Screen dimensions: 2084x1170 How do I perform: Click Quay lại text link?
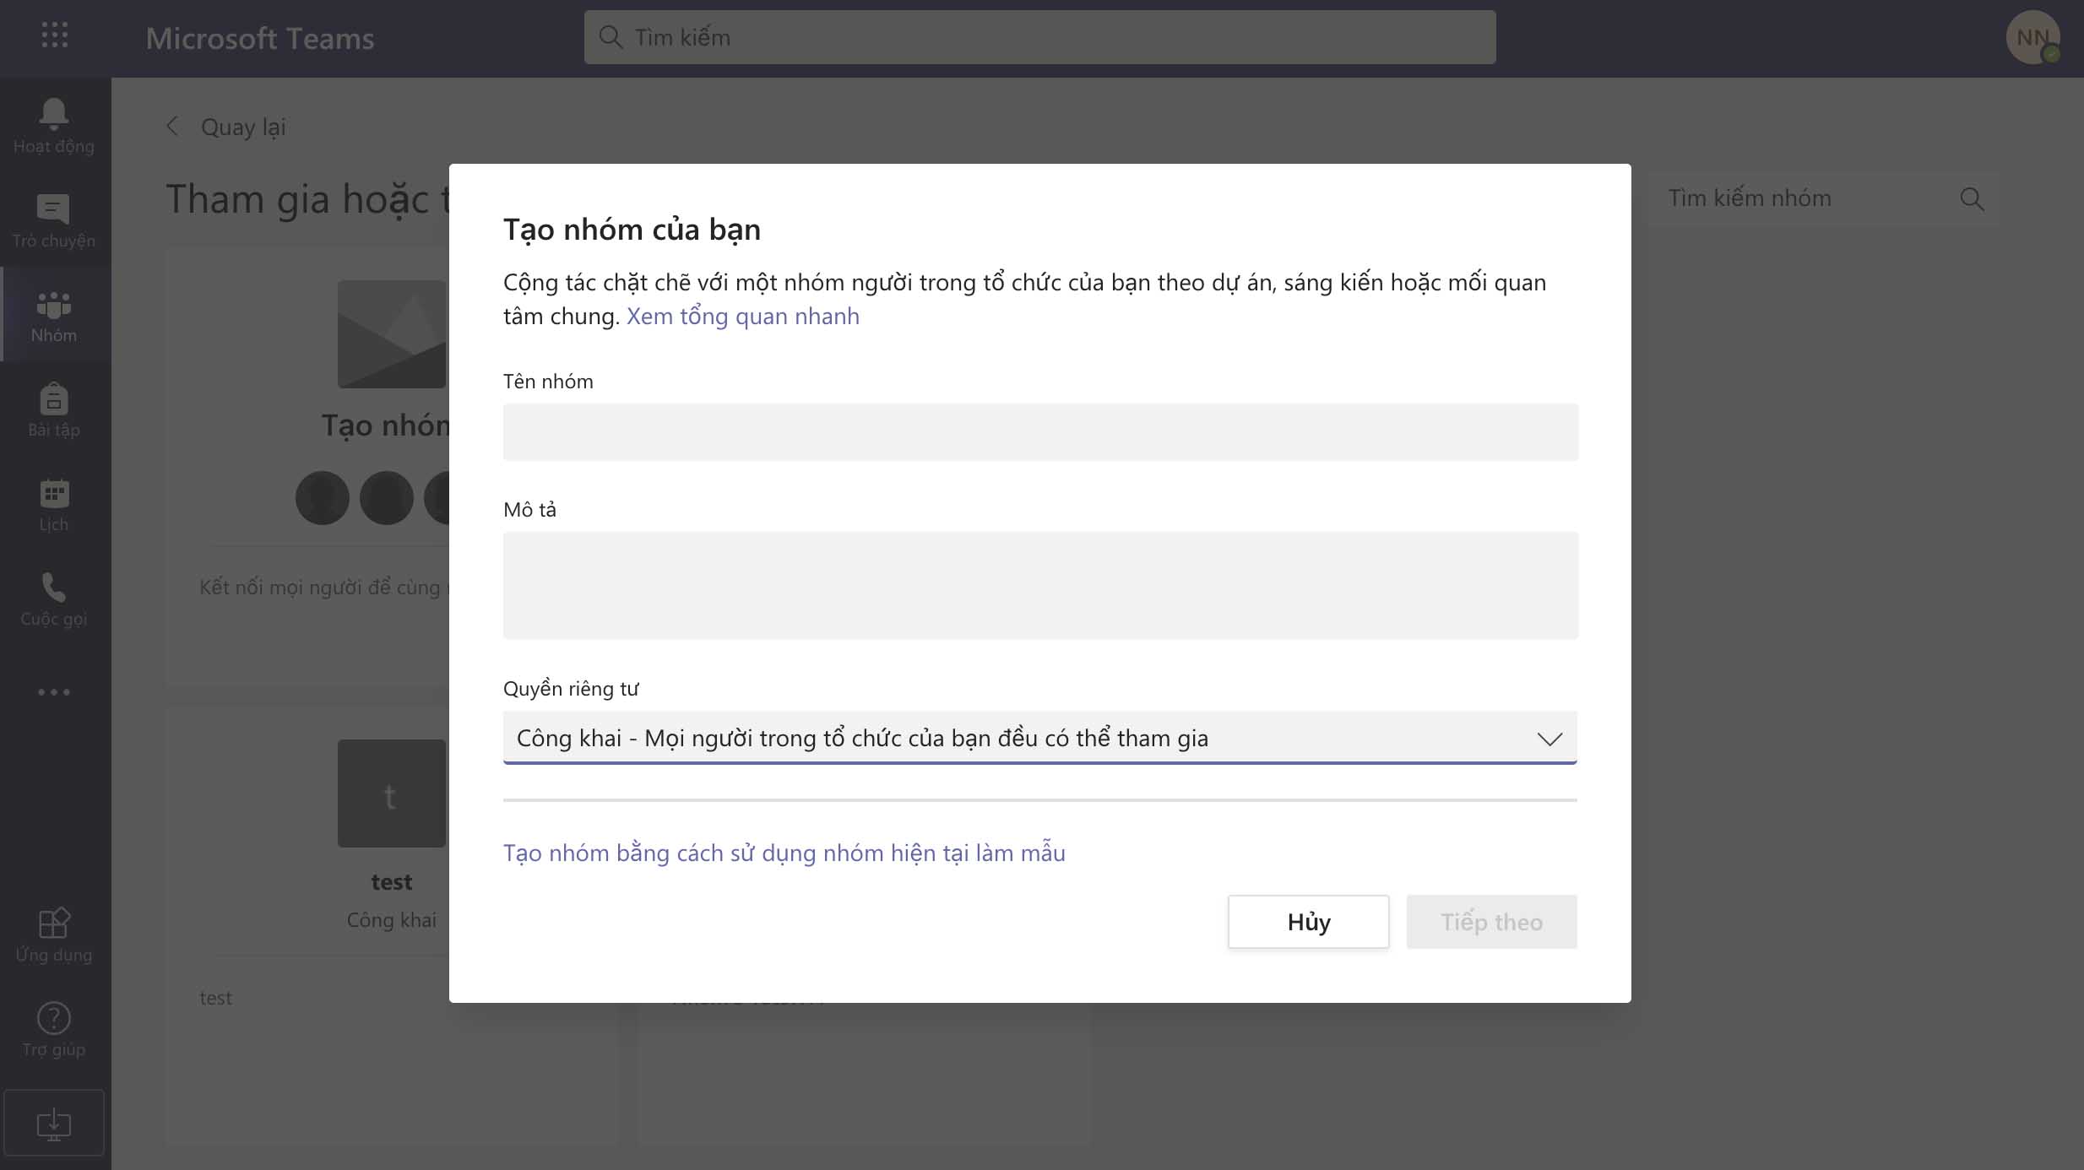[243, 127]
